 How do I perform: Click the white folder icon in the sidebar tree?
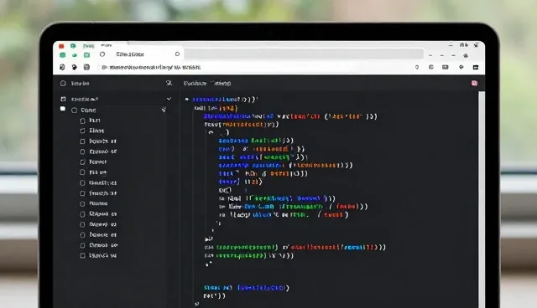[x=63, y=109]
